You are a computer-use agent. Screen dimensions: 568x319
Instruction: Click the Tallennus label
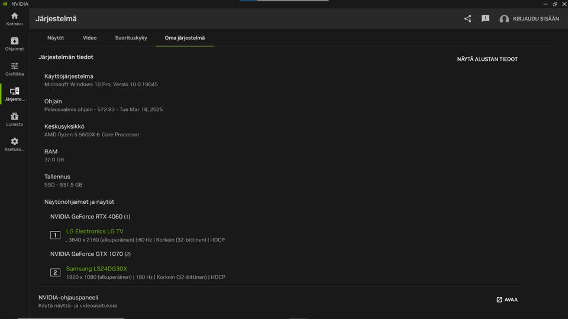57,177
